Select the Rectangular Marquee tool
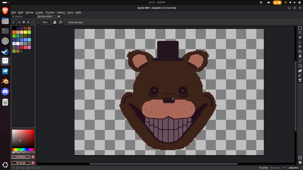303x170 pixels. (300, 28)
